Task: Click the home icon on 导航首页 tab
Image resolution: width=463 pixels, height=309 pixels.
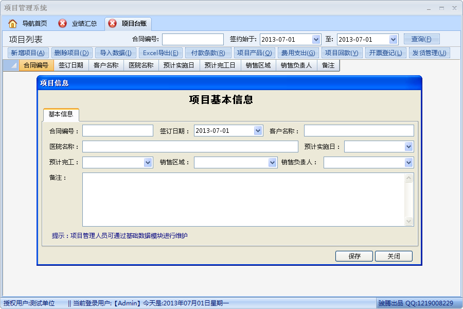Action: (x=13, y=24)
